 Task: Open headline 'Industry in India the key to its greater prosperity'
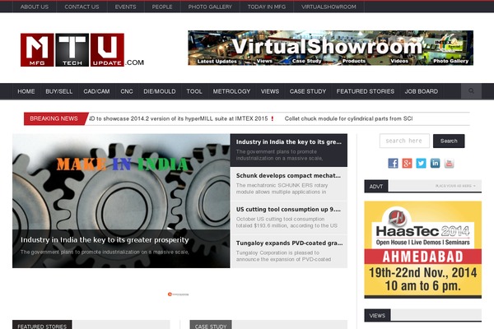105,240
